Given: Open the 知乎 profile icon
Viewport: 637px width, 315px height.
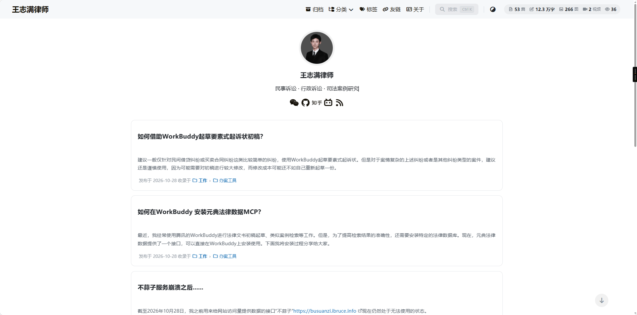Looking at the screenshot, I should point(317,103).
